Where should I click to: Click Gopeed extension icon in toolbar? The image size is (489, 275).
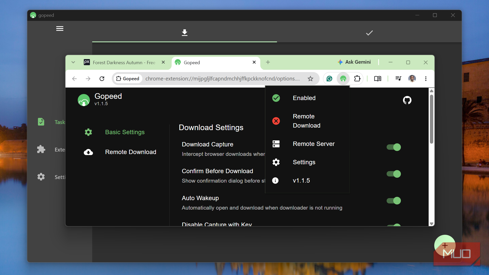(x=343, y=79)
